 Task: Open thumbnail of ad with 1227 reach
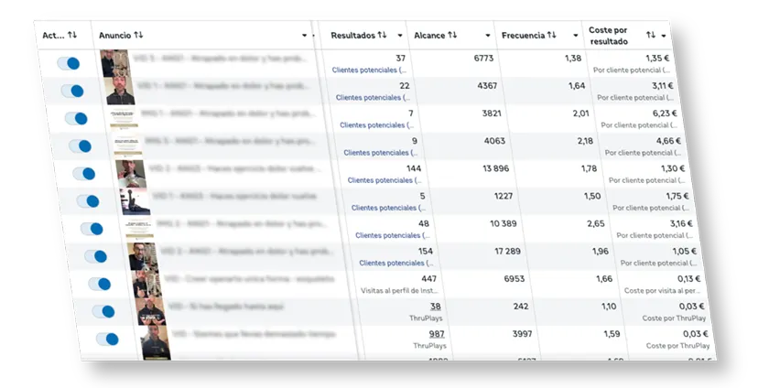pos(135,201)
